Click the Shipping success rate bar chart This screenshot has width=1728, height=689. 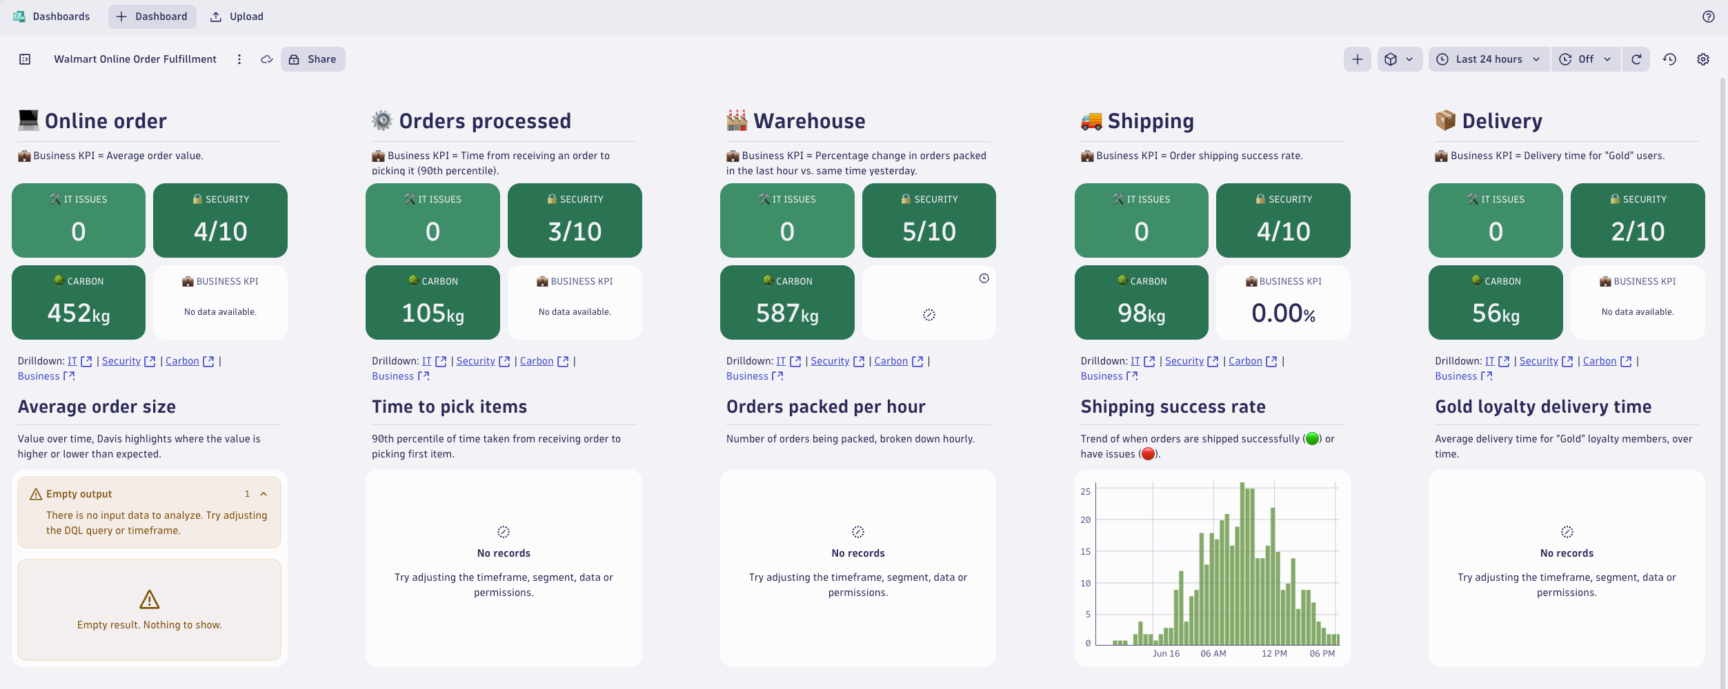pyautogui.click(x=1212, y=568)
